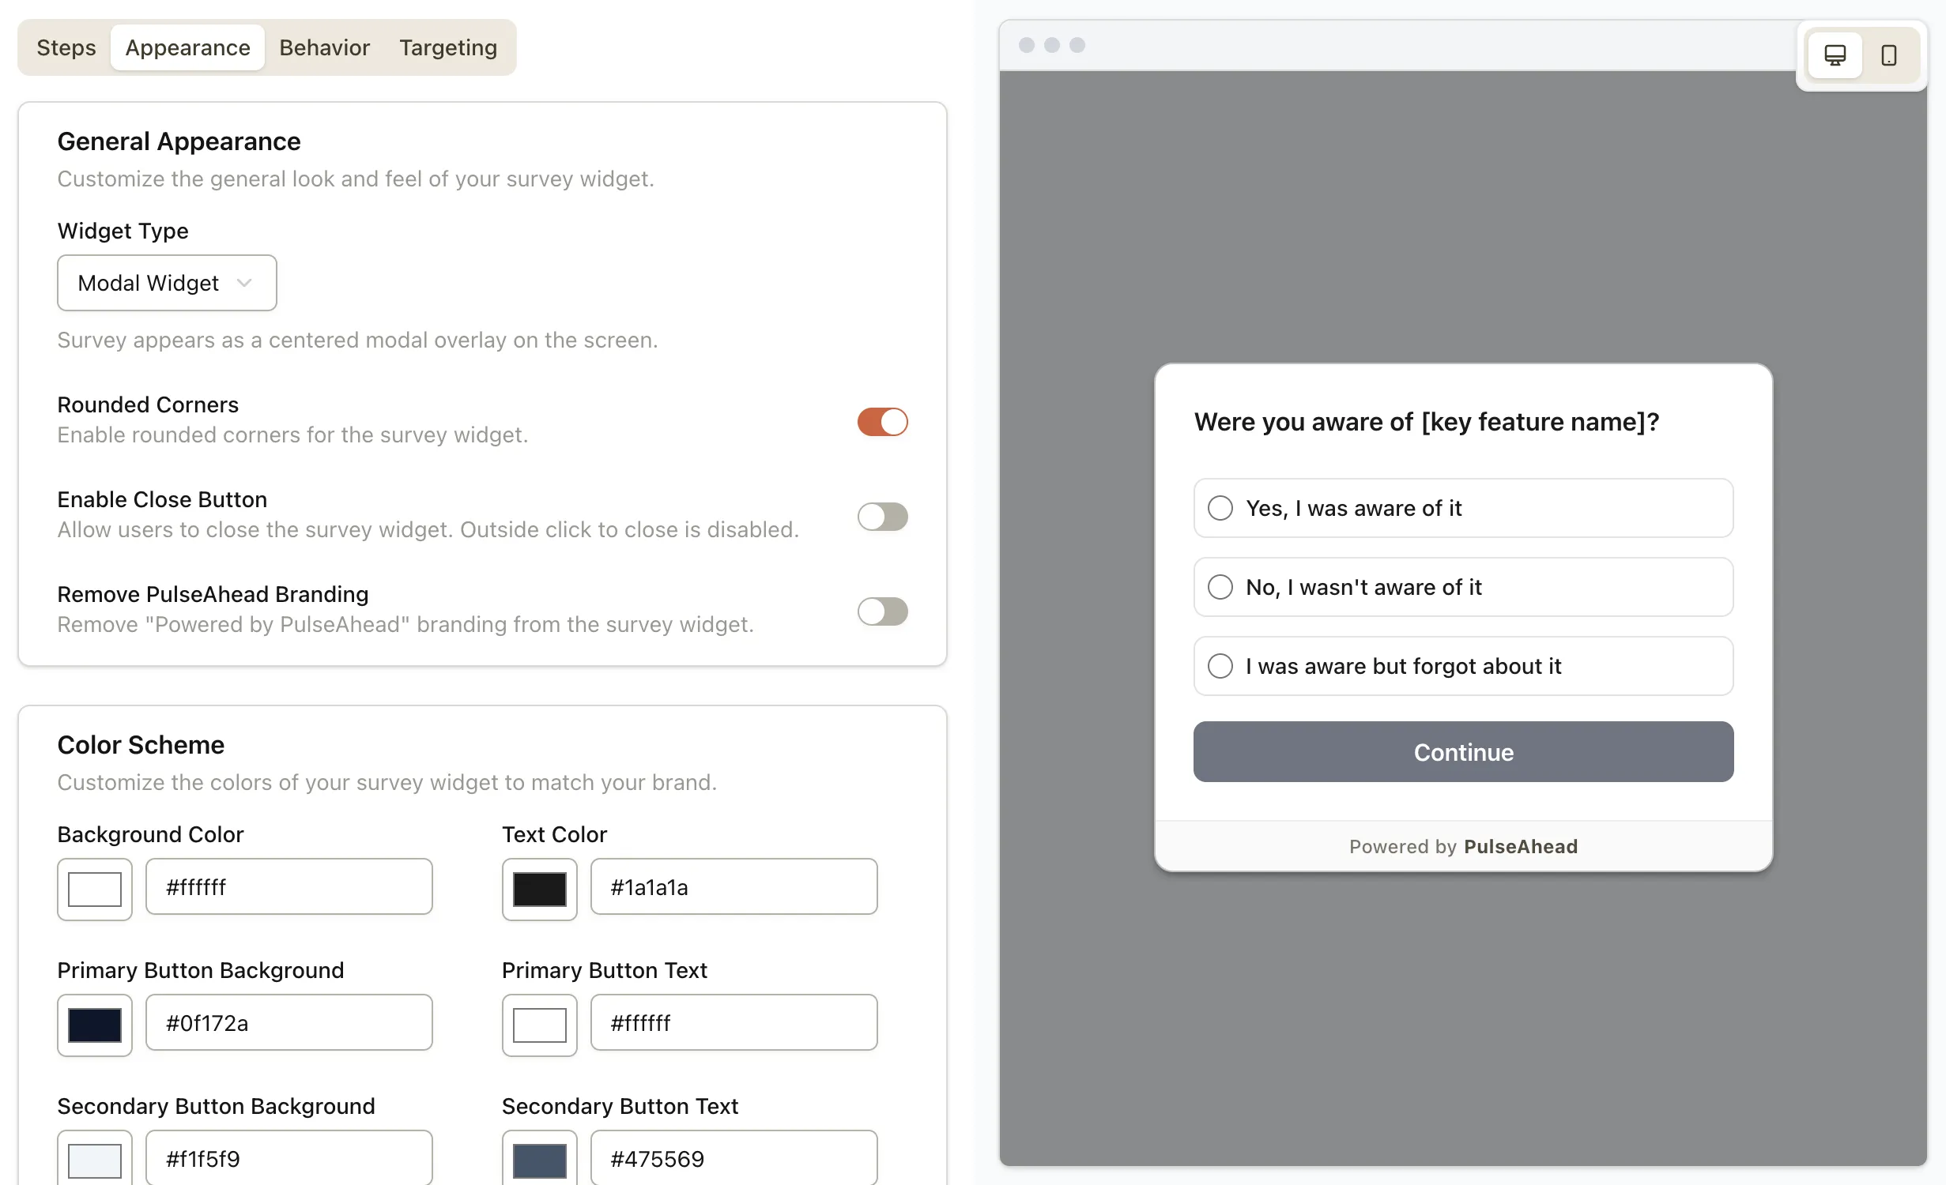Switch to the Behavior tab

pyautogui.click(x=324, y=47)
